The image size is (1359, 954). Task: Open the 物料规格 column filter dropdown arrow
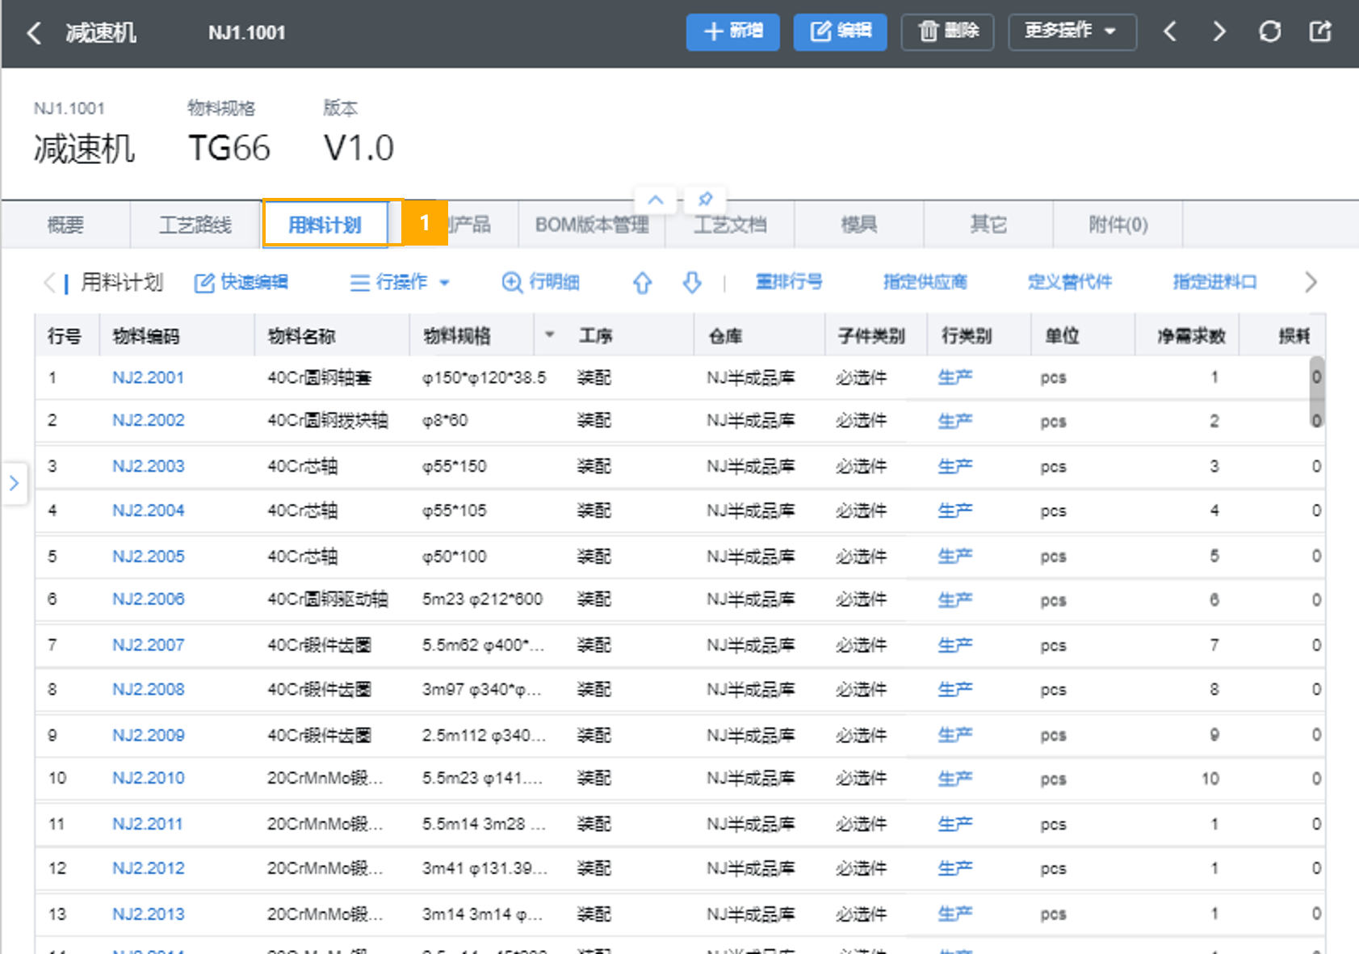tap(550, 334)
